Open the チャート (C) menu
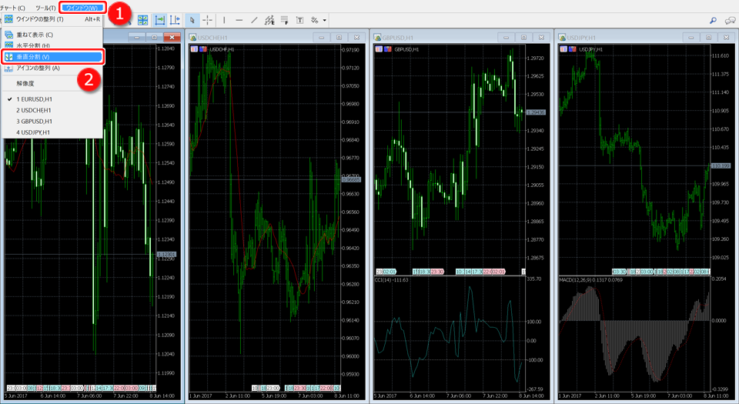 [12, 7]
